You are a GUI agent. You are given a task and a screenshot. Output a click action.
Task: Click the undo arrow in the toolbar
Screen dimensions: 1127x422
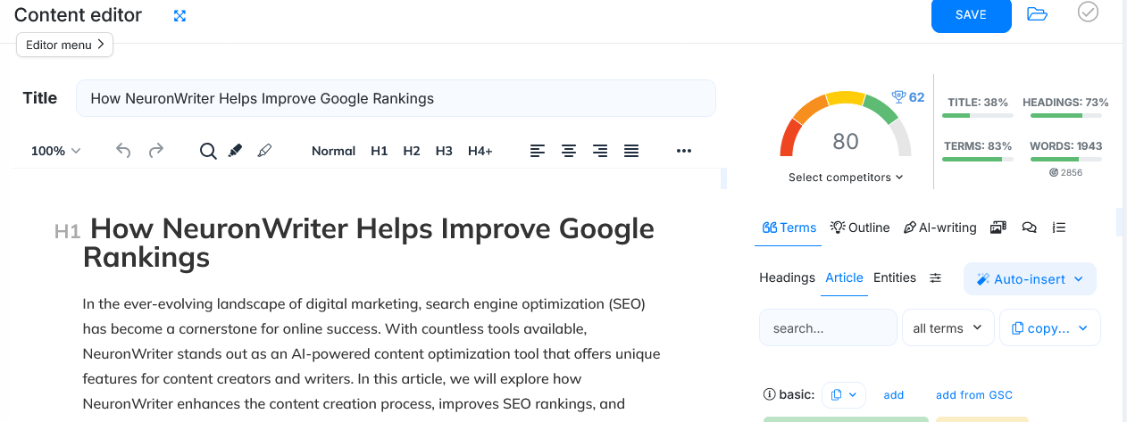coord(123,151)
